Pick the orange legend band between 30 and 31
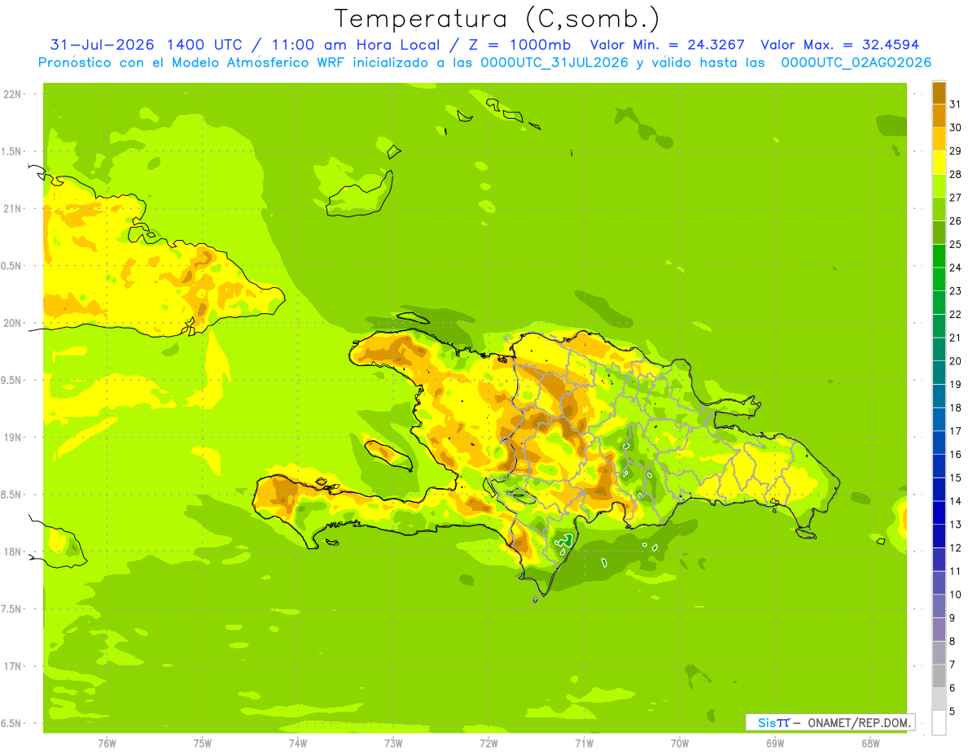Screen dimensions: 977x754 coord(939,116)
